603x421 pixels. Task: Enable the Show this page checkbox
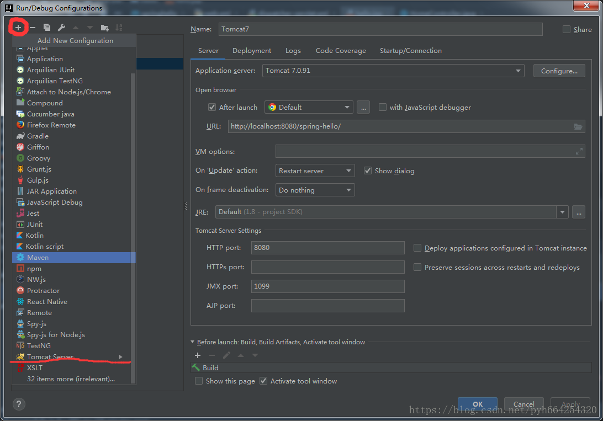pos(199,381)
